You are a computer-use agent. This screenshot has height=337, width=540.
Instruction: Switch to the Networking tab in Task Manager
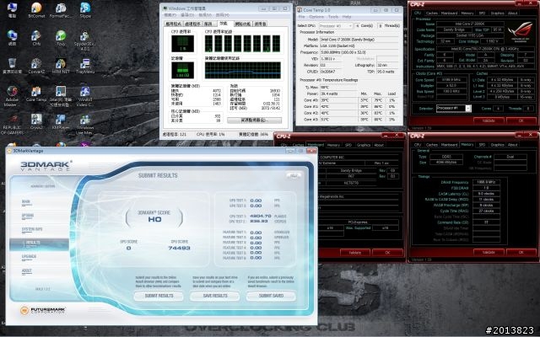point(243,24)
